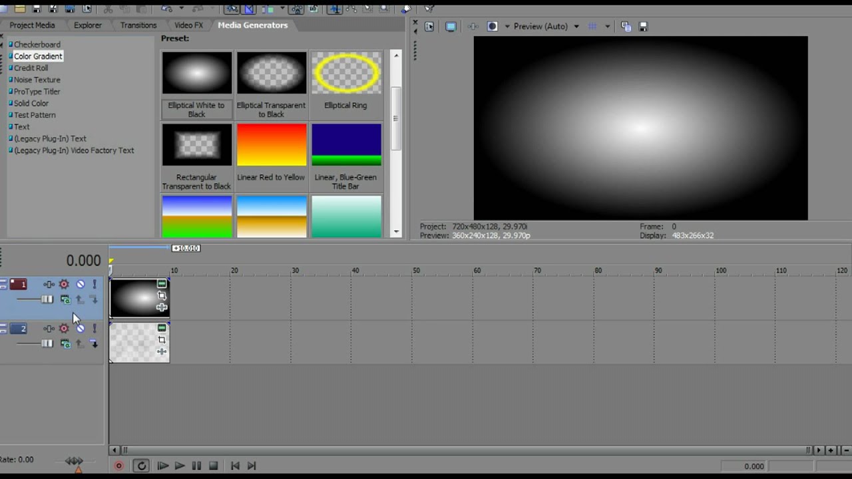Go to start of timeline
The image size is (852, 479).
[x=235, y=466]
